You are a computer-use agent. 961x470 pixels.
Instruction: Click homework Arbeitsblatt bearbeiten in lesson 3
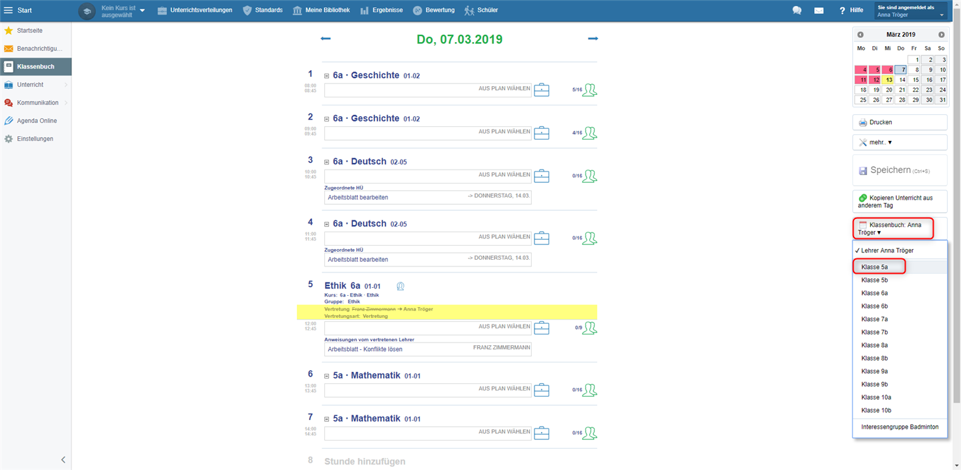coord(428,198)
